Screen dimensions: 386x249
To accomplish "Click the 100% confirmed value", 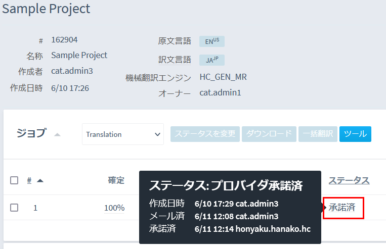I will 114,208.
